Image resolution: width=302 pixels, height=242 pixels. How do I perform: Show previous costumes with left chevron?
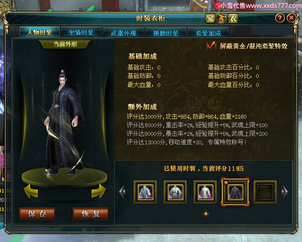coord(123,192)
